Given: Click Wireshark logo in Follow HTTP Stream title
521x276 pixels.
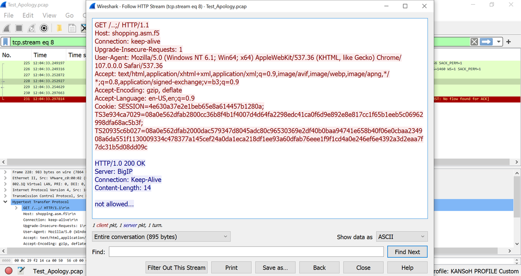Looking at the screenshot, I should [x=92, y=6].
